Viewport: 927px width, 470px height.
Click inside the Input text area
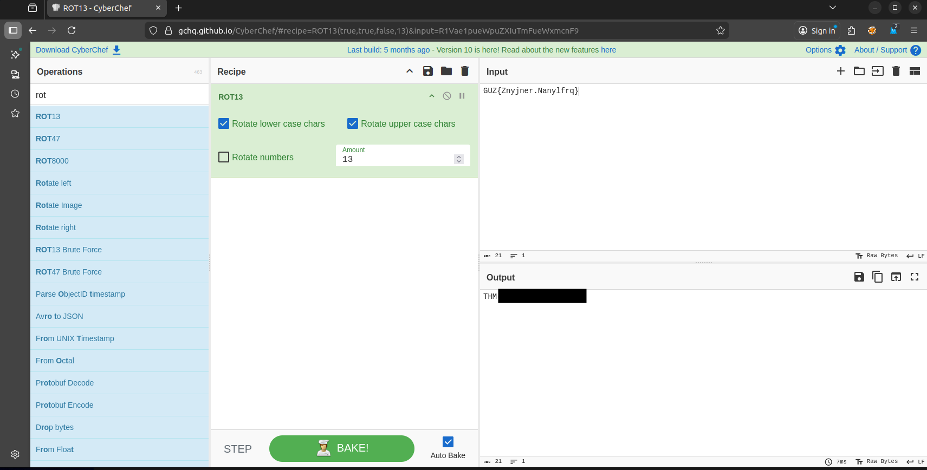point(703,167)
